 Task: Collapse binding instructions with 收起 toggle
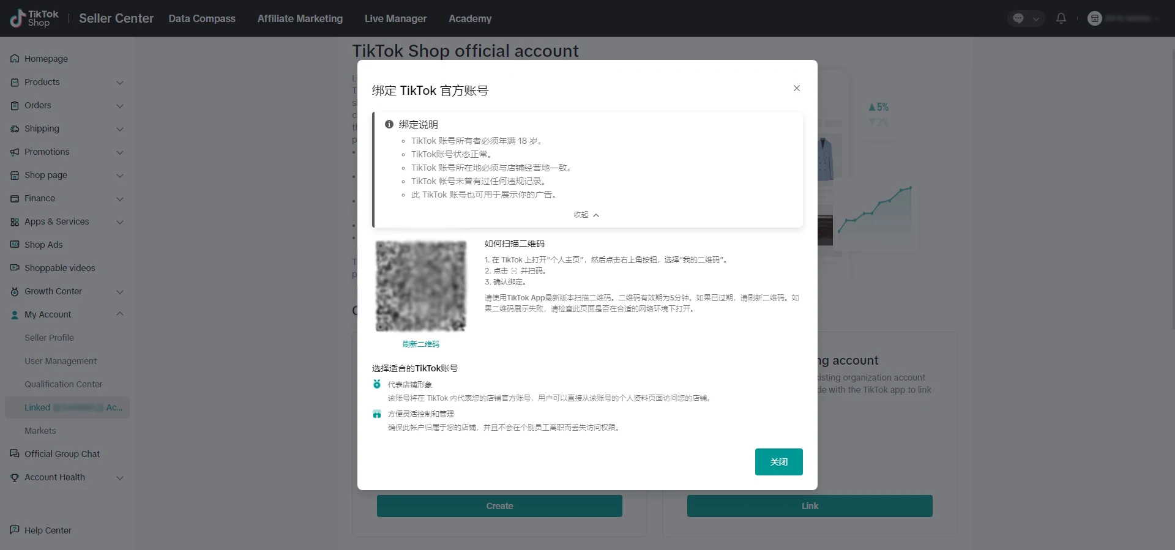click(x=586, y=215)
